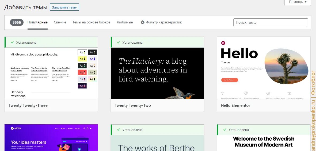Click the Elementor logo icon in Hello preview
Viewport: 316px width, 151px height.
[223, 43]
